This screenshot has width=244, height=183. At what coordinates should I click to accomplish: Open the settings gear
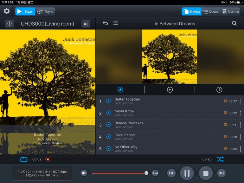tap(7, 11)
